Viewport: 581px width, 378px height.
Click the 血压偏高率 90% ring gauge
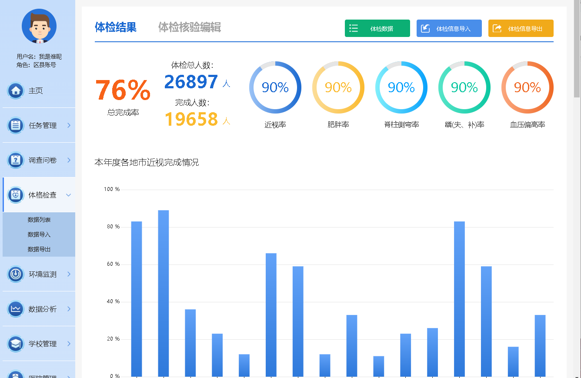(528, 87)
